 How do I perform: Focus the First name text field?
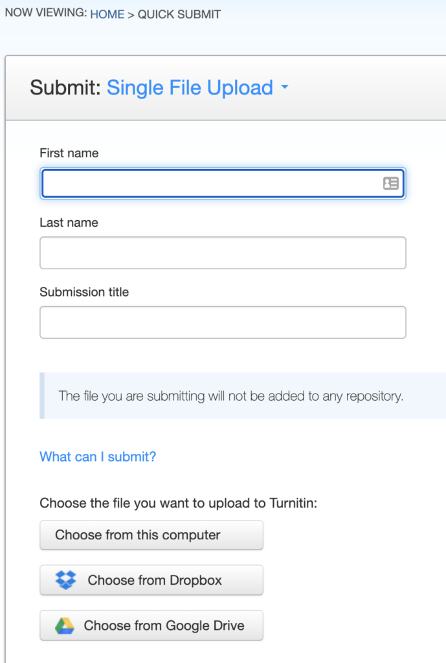click(210, 184)
